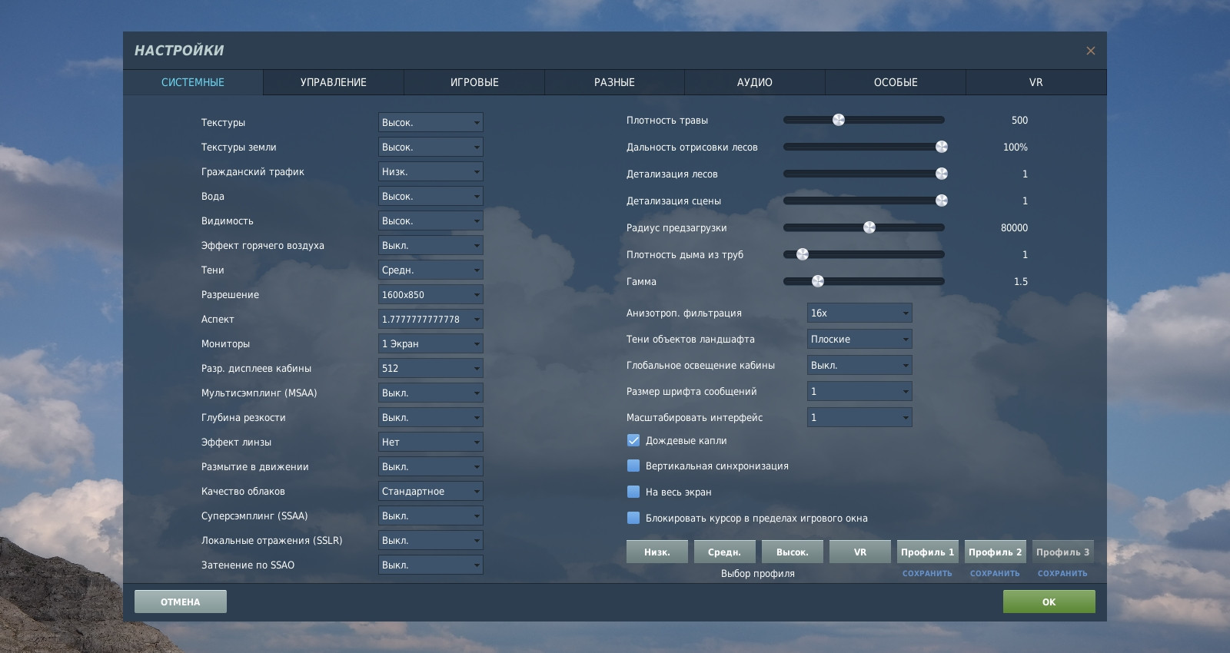This screenshot has width=1230, height=653.
Task: Open the Мониторы dropdown
Action: (x=430, y=343)
